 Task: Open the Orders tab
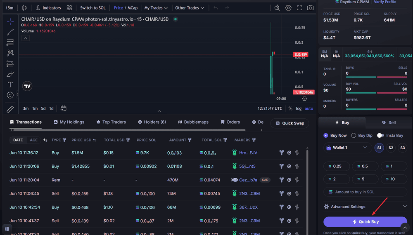230,122
